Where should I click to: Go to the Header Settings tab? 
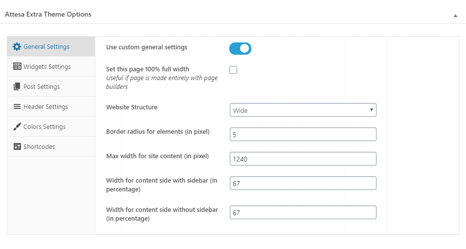45,106
